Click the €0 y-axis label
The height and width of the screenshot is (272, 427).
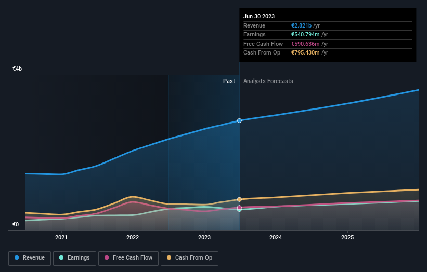pyautogui.click(x=16, y=224)
